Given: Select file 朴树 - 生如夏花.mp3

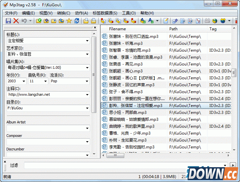Looking at the screenshot, I should [130, 140].
